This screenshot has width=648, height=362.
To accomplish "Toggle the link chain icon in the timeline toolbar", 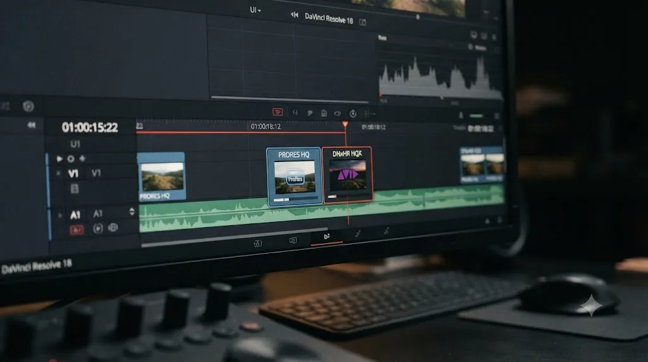I will 338,113.
